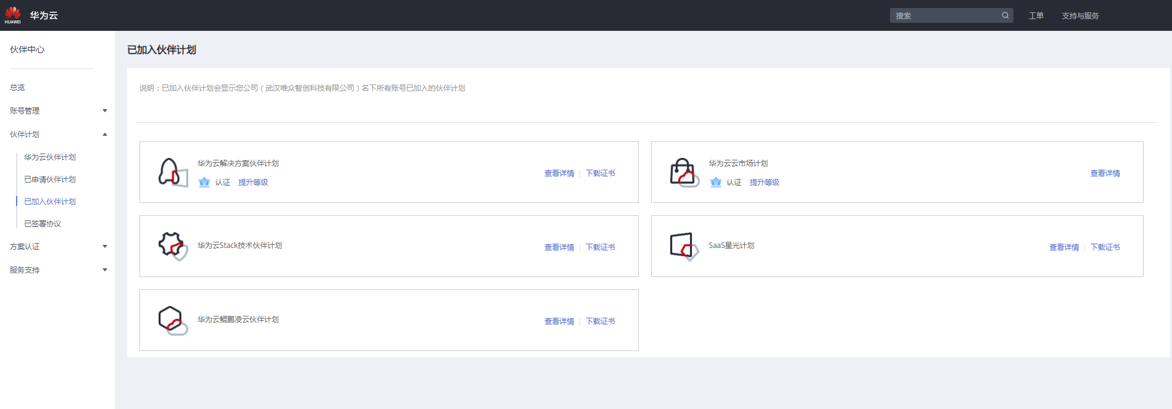Select 已申请伙伴计划 in the sidebar
The image size is (1172, 409).
tap(50, 180)
